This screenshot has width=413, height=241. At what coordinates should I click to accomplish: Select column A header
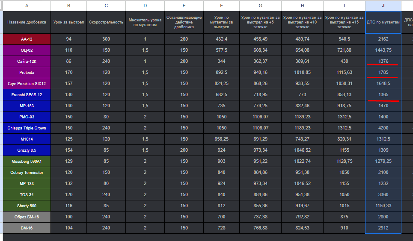(x=27, y=6)
